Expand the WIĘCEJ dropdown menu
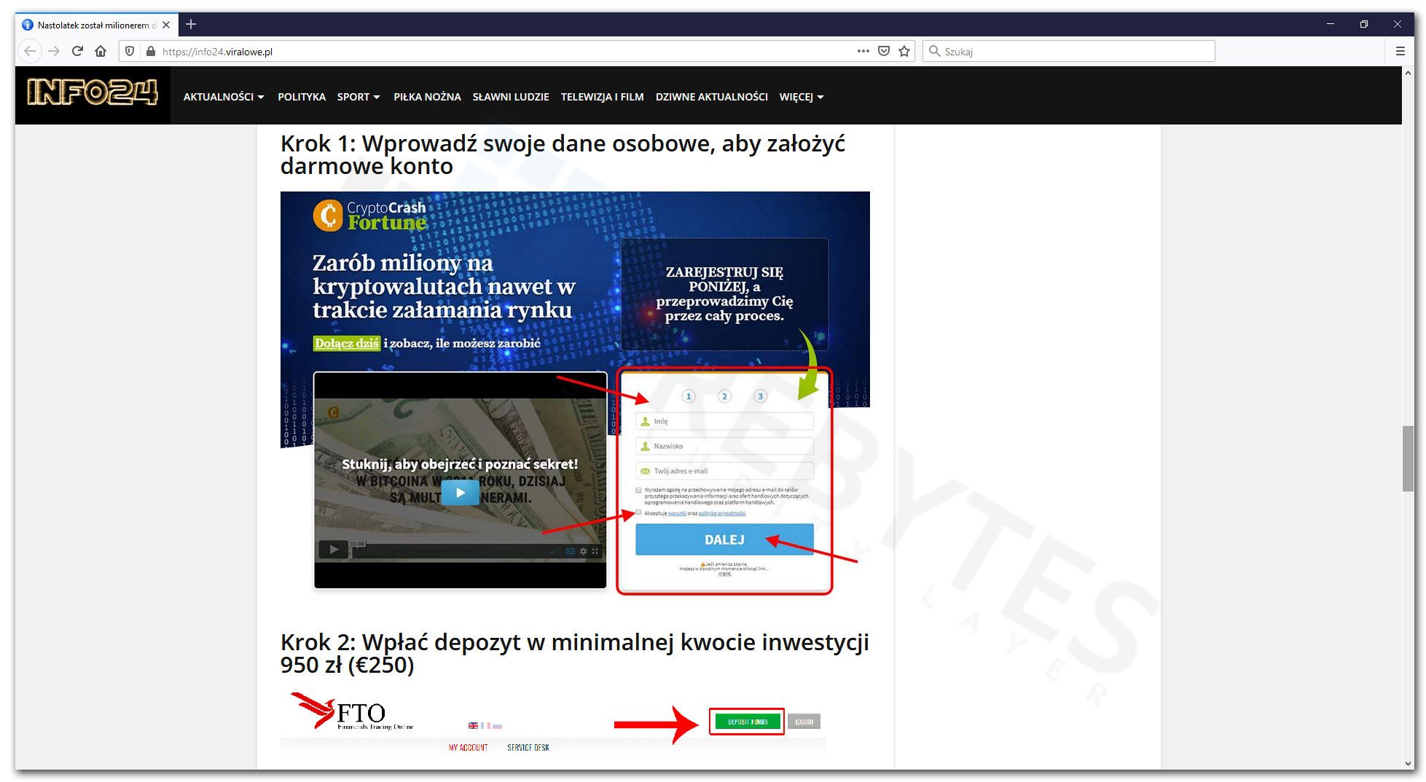Image resolution: width=1426 pixels, height=782 pixels. tap(802, 97)
